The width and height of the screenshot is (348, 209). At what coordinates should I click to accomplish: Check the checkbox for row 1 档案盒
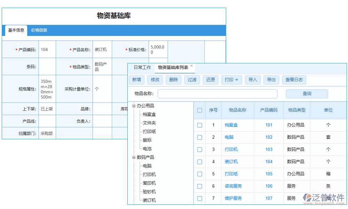coord(199,125)
